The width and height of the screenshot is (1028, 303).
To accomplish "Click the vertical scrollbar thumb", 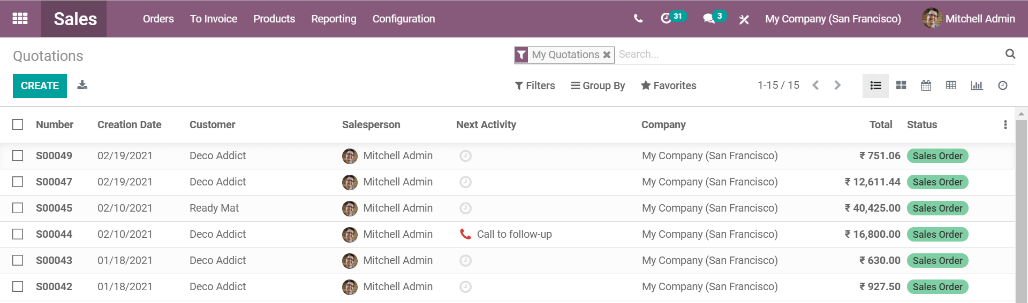I will coord(1021,211).
